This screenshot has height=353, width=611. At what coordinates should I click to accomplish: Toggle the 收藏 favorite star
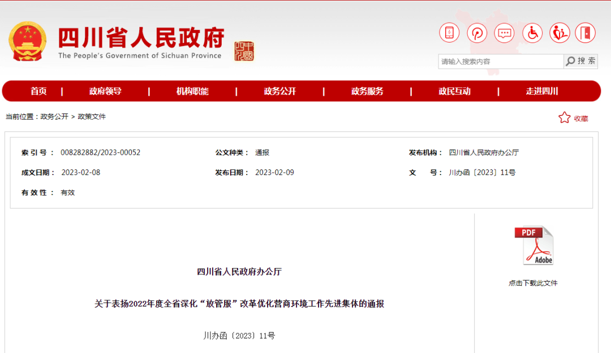[564, 117]
